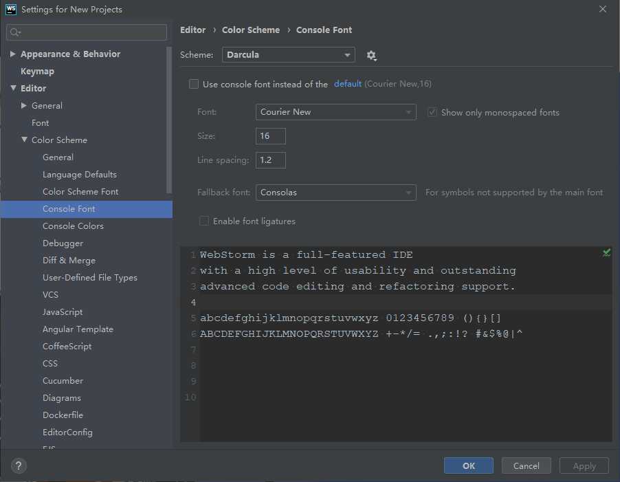
Task: Click preview line 'advanced code editing and refactoring support.'
Action: coord(357,286)
